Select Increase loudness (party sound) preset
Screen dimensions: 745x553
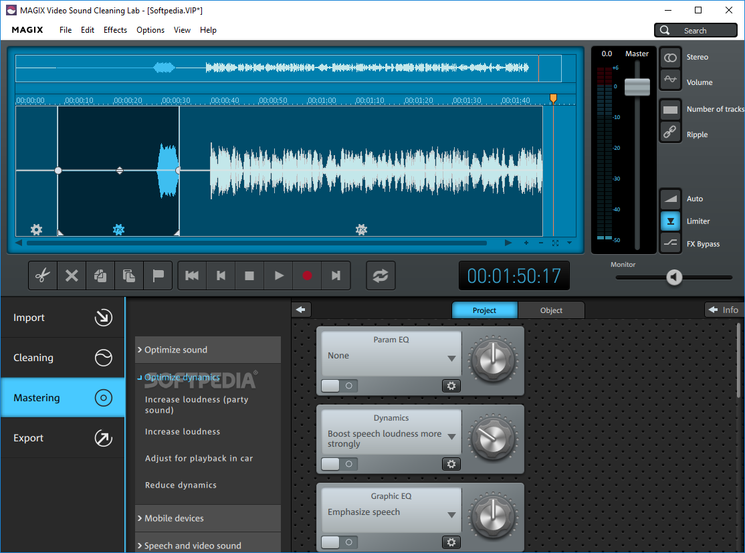pos(197,405)
